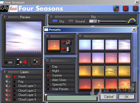Select the first preset in bottom row
The height and width of the screenshot is (103, 140).
click(85, 85)
